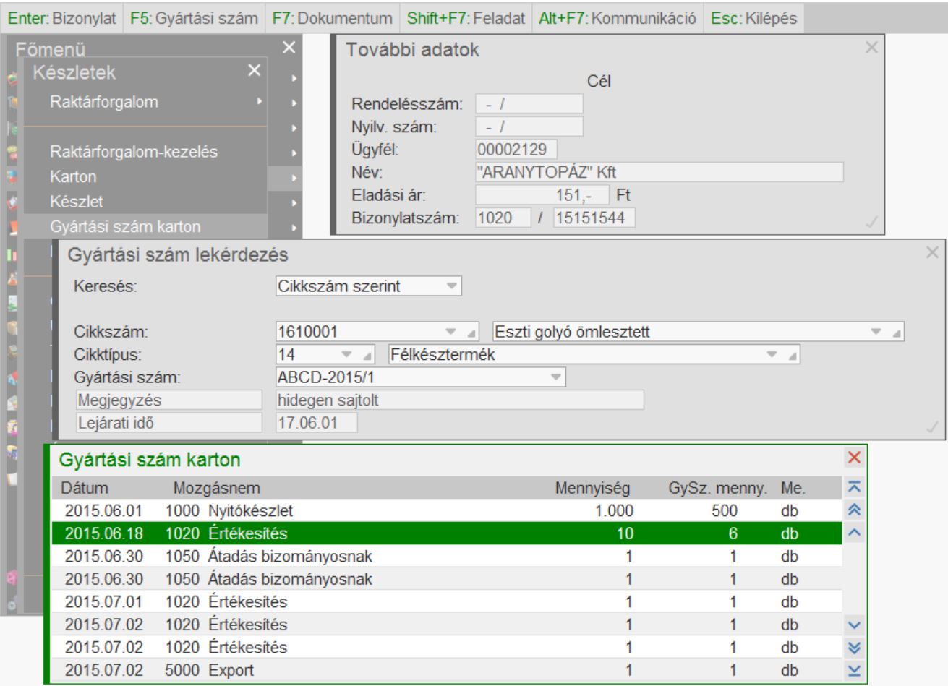This screenshot has width=948, height=686.
Task: Close the Gyártási szám karton panel
Action: (854, 458)
